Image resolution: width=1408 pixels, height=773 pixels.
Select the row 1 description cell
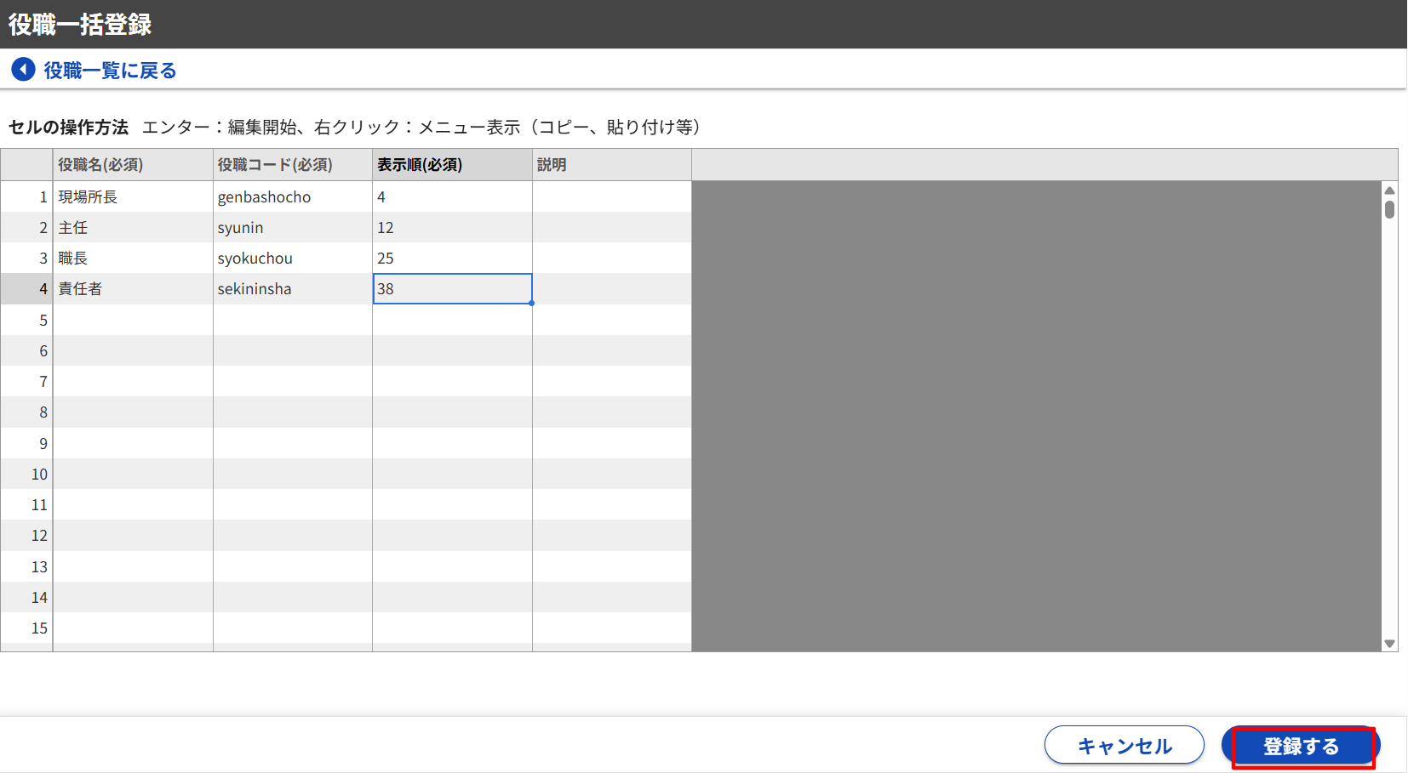[611, 196]
